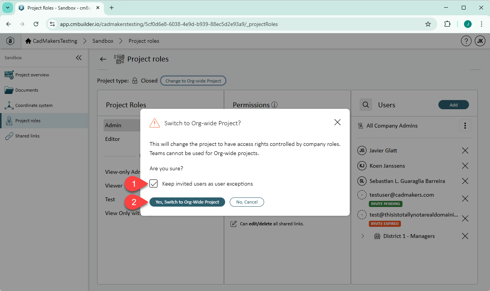Screen dimensions: 490x291
Task: Open Chrome three-dot menu
Action: pyautogui.click(x=482, y=24)
